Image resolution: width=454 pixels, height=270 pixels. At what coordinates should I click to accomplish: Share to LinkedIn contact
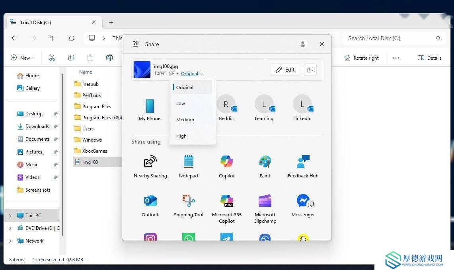302,108
